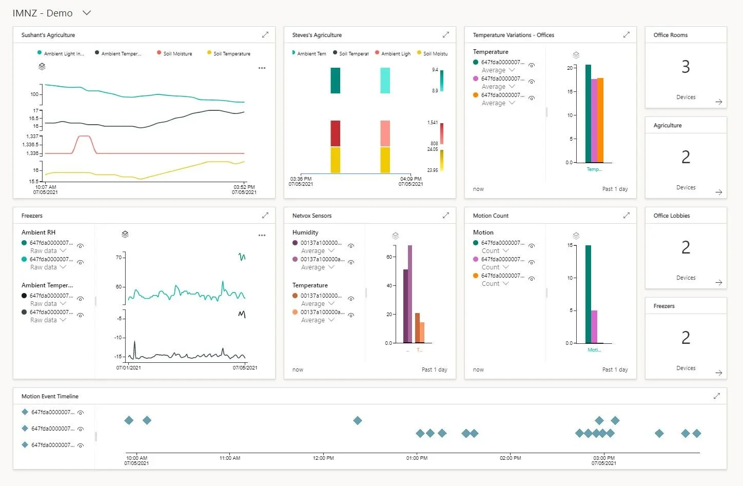
Task: Open Office Lobbies devices arrow
Action: point(719,283)
